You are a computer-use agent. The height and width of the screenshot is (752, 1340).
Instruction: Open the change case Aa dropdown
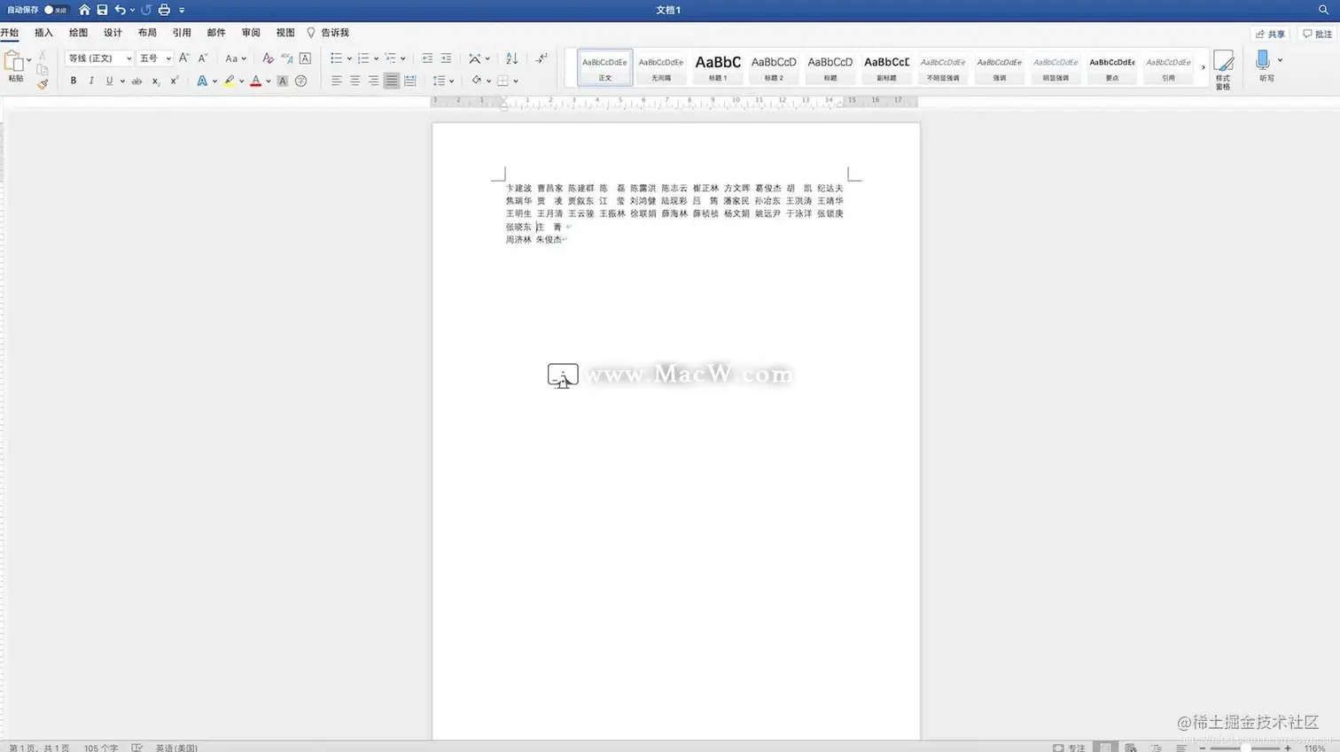click(x=235, y=58)
